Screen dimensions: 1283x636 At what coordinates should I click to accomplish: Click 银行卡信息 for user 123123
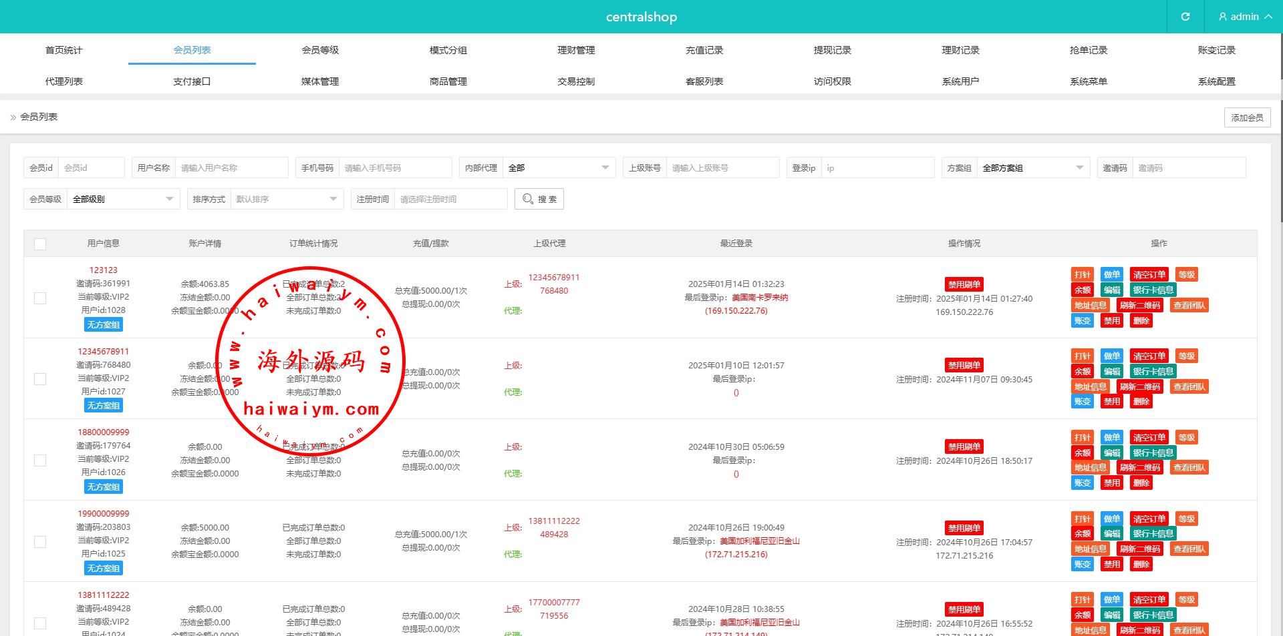(1153, 290)
